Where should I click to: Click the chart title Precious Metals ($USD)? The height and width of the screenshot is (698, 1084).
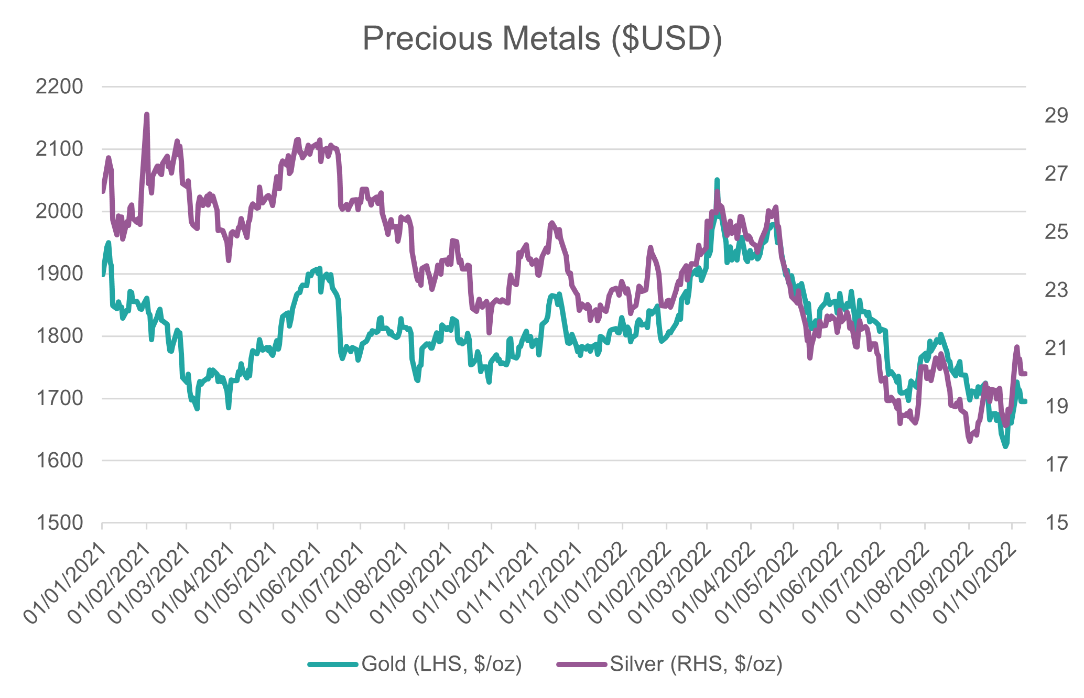(x=542, y=39)
